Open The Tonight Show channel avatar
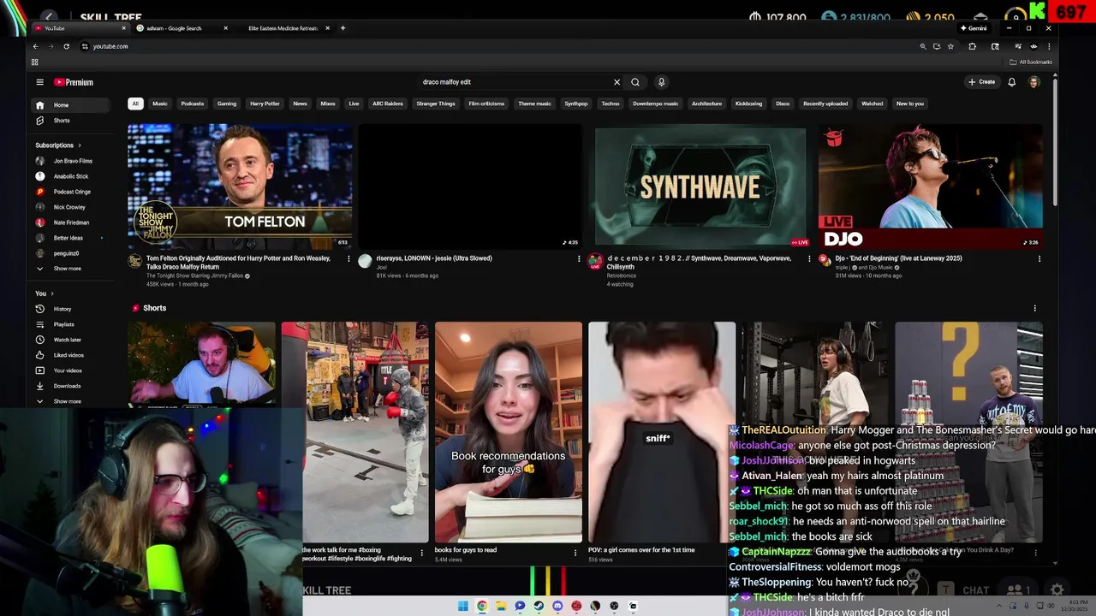This screenshot has width=1096, height=616. point(135,262)
